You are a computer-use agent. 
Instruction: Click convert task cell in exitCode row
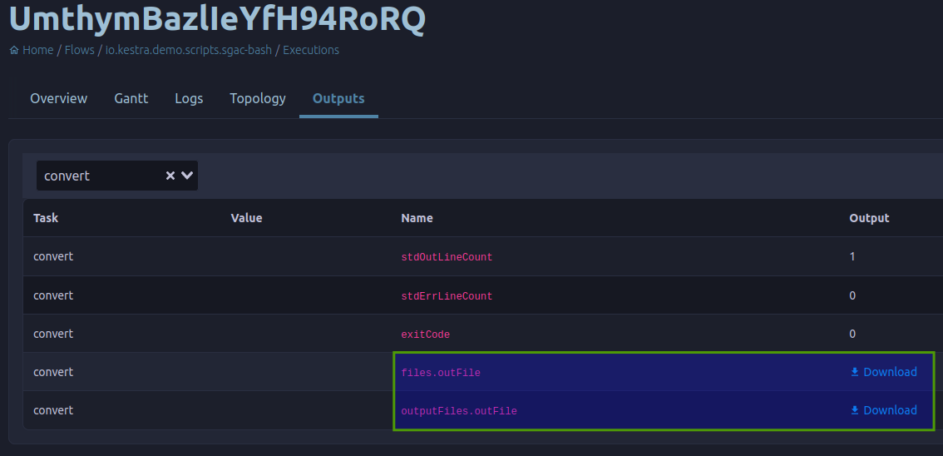(x=53, y=334)
